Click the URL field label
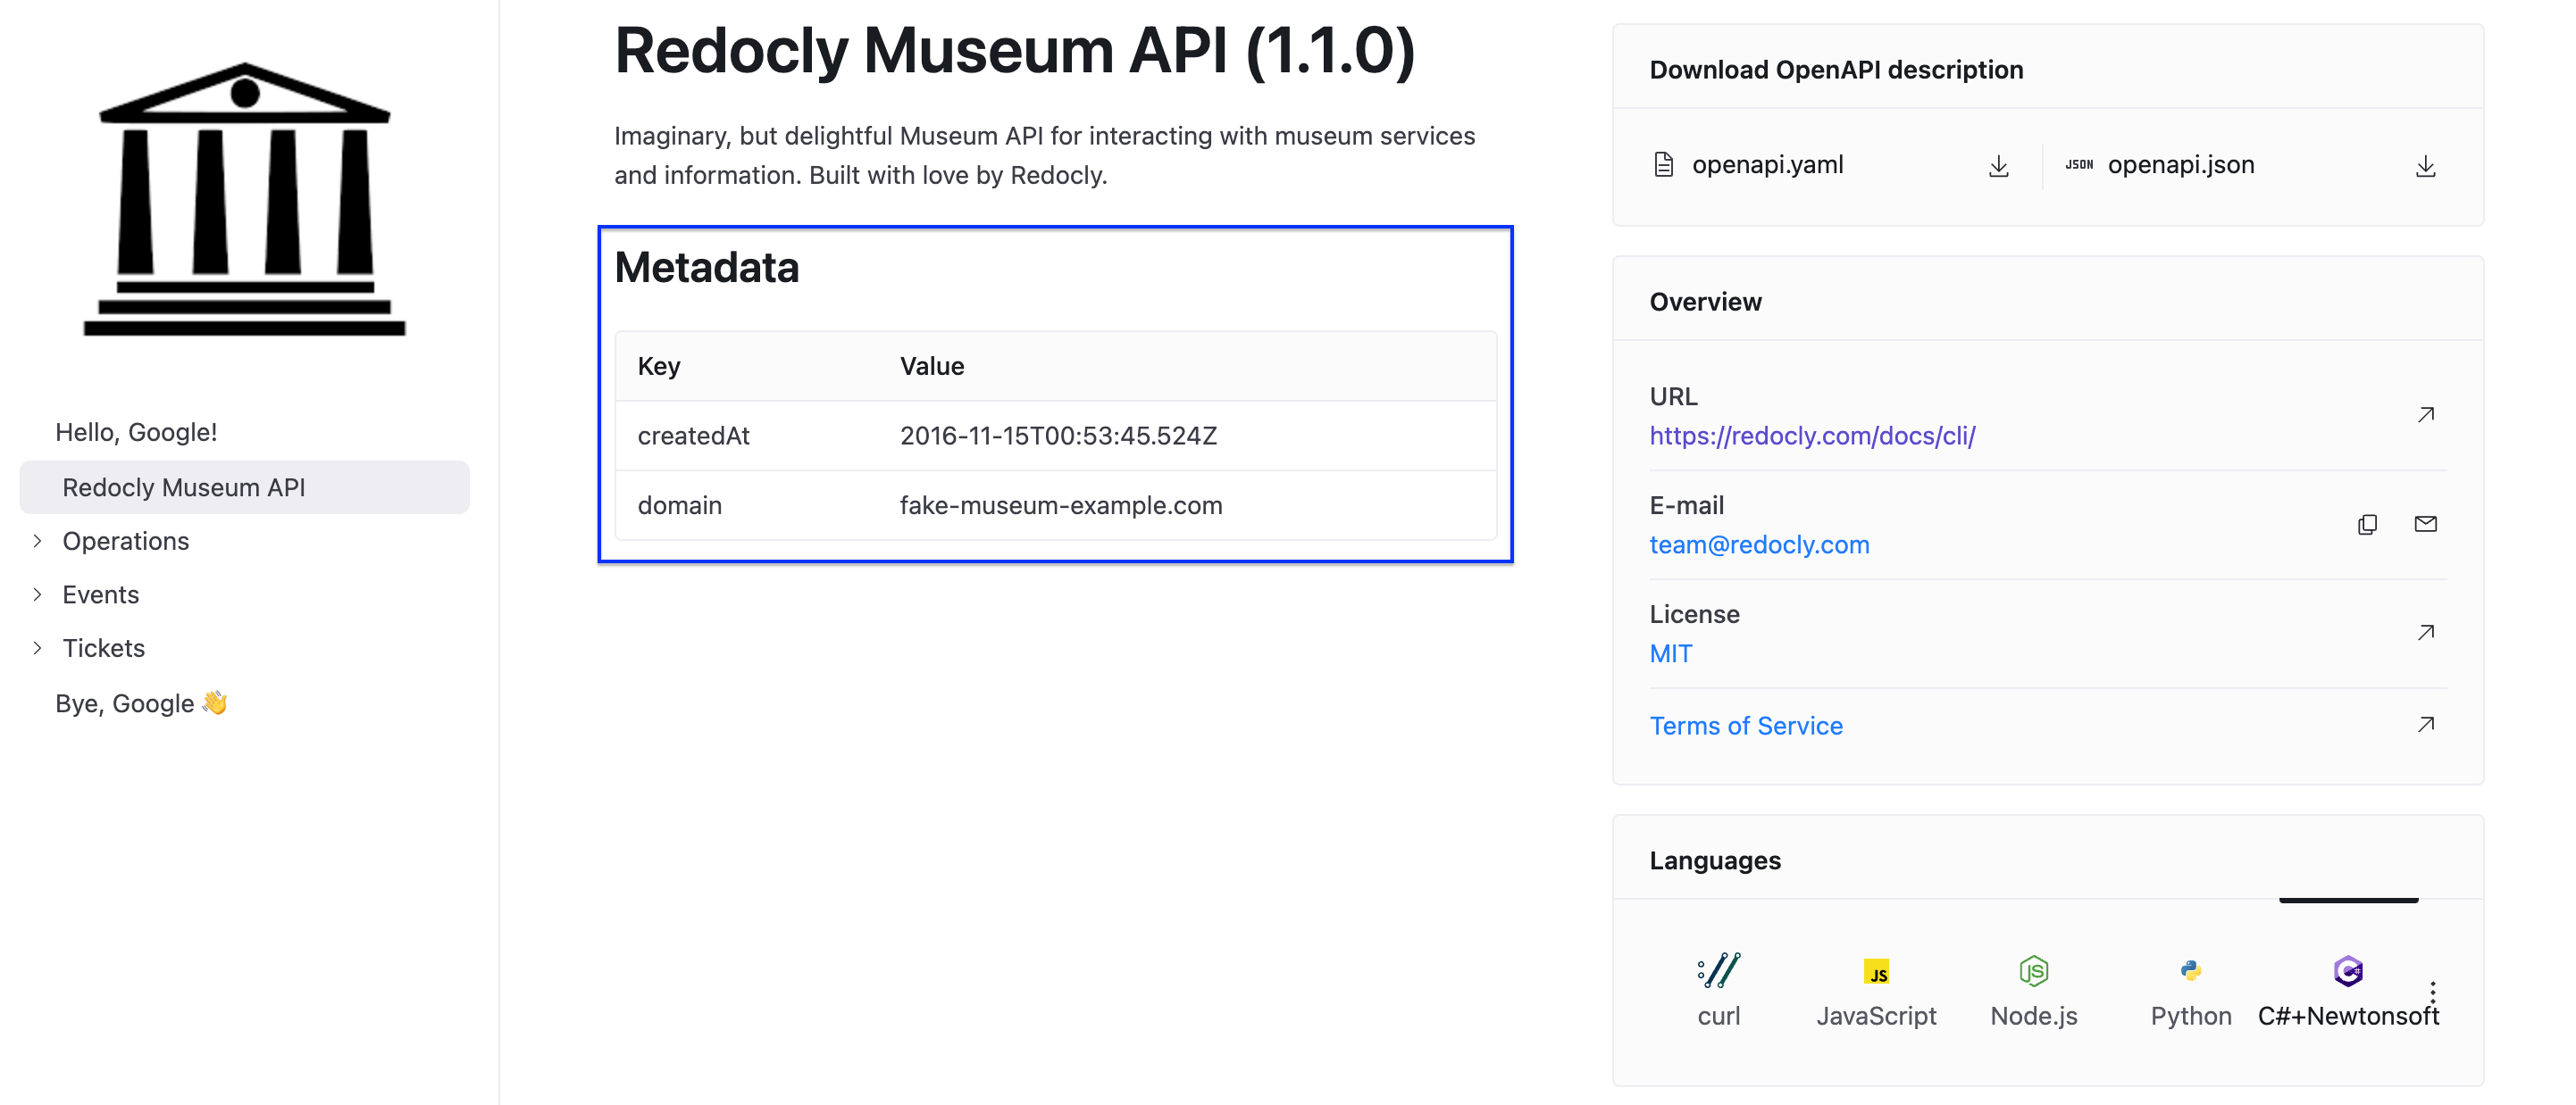 (1673, 396)
